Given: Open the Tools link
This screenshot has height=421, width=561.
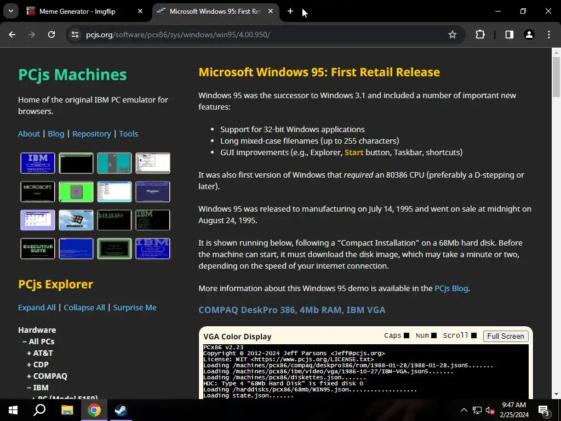Looking at the screenshot, I should point(128,134).
